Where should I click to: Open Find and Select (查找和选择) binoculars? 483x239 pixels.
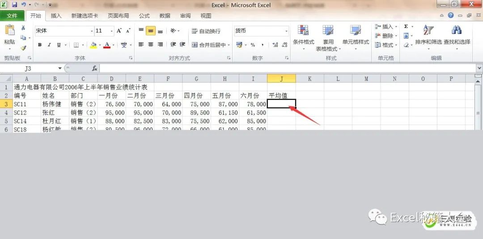coord(457,36)
